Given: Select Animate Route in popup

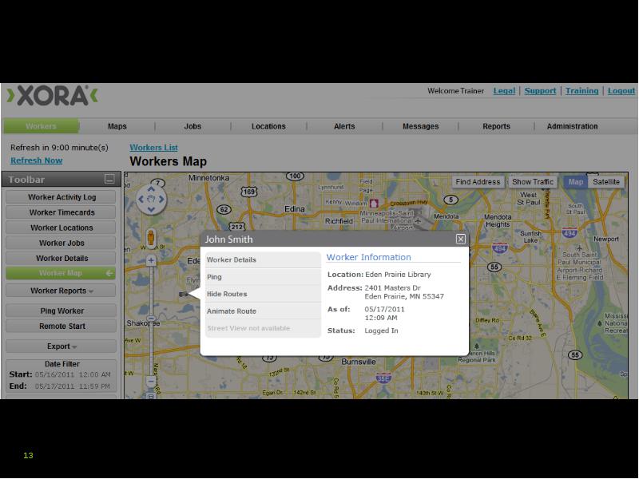Looking at the screenshot, I should (x=264, y=311).
